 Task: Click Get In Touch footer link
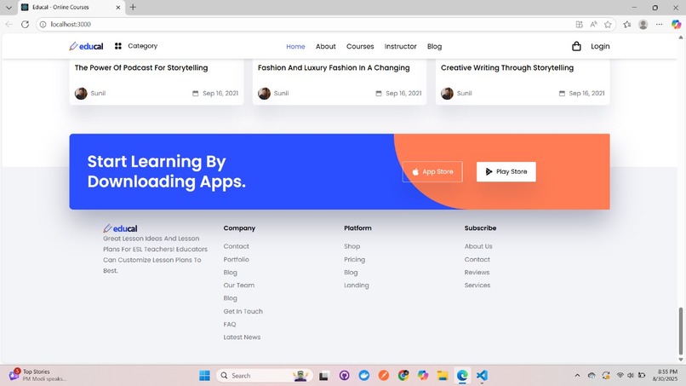(x=243, y=311)
